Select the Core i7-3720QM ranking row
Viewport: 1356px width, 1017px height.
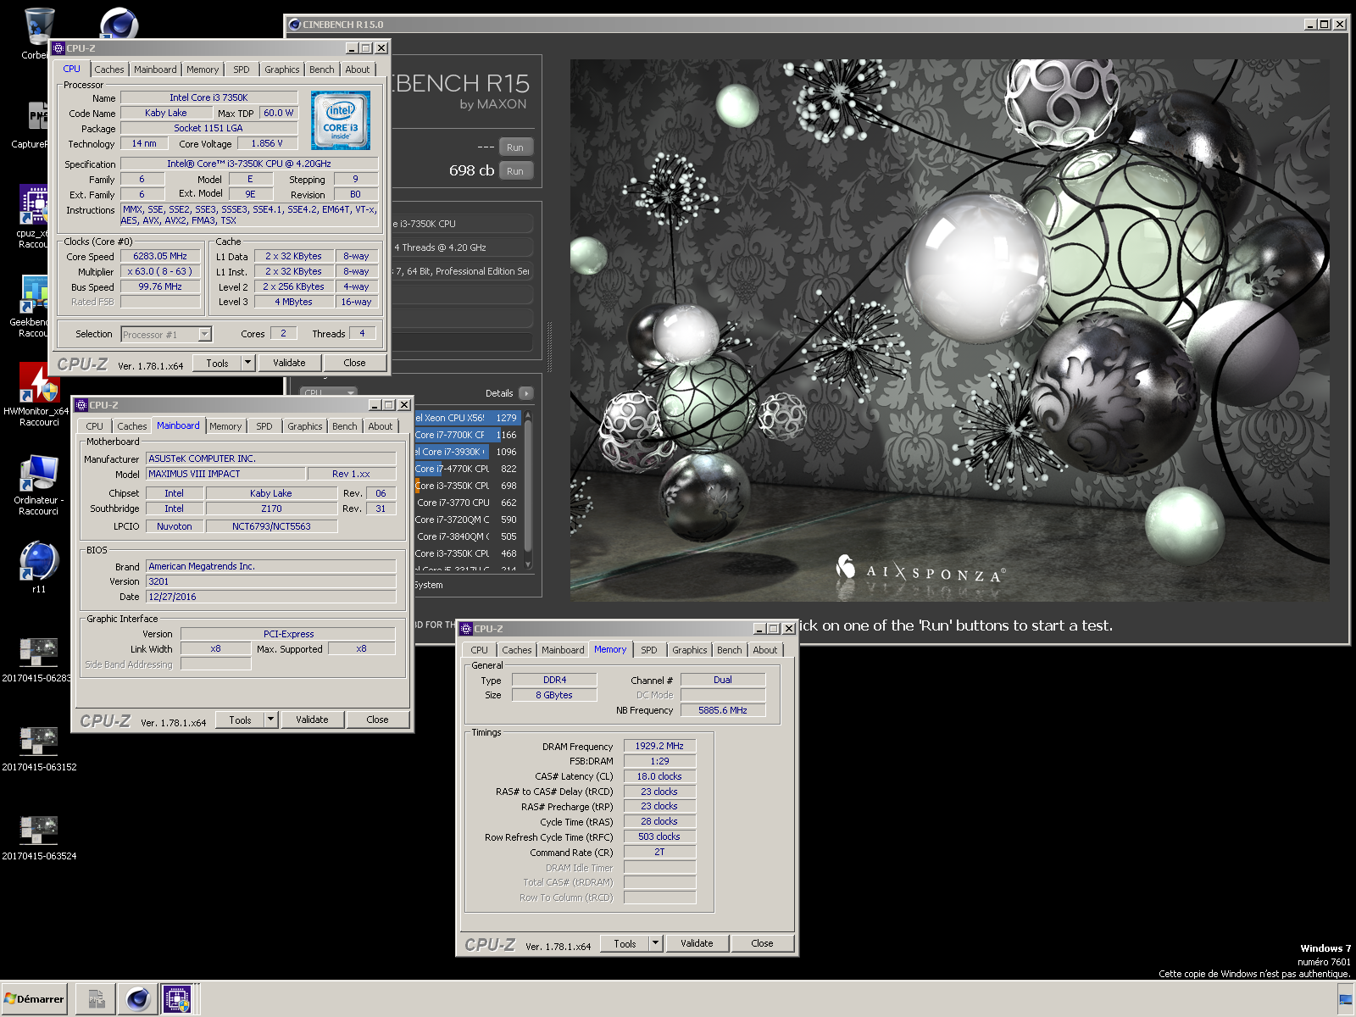point(467,520)
